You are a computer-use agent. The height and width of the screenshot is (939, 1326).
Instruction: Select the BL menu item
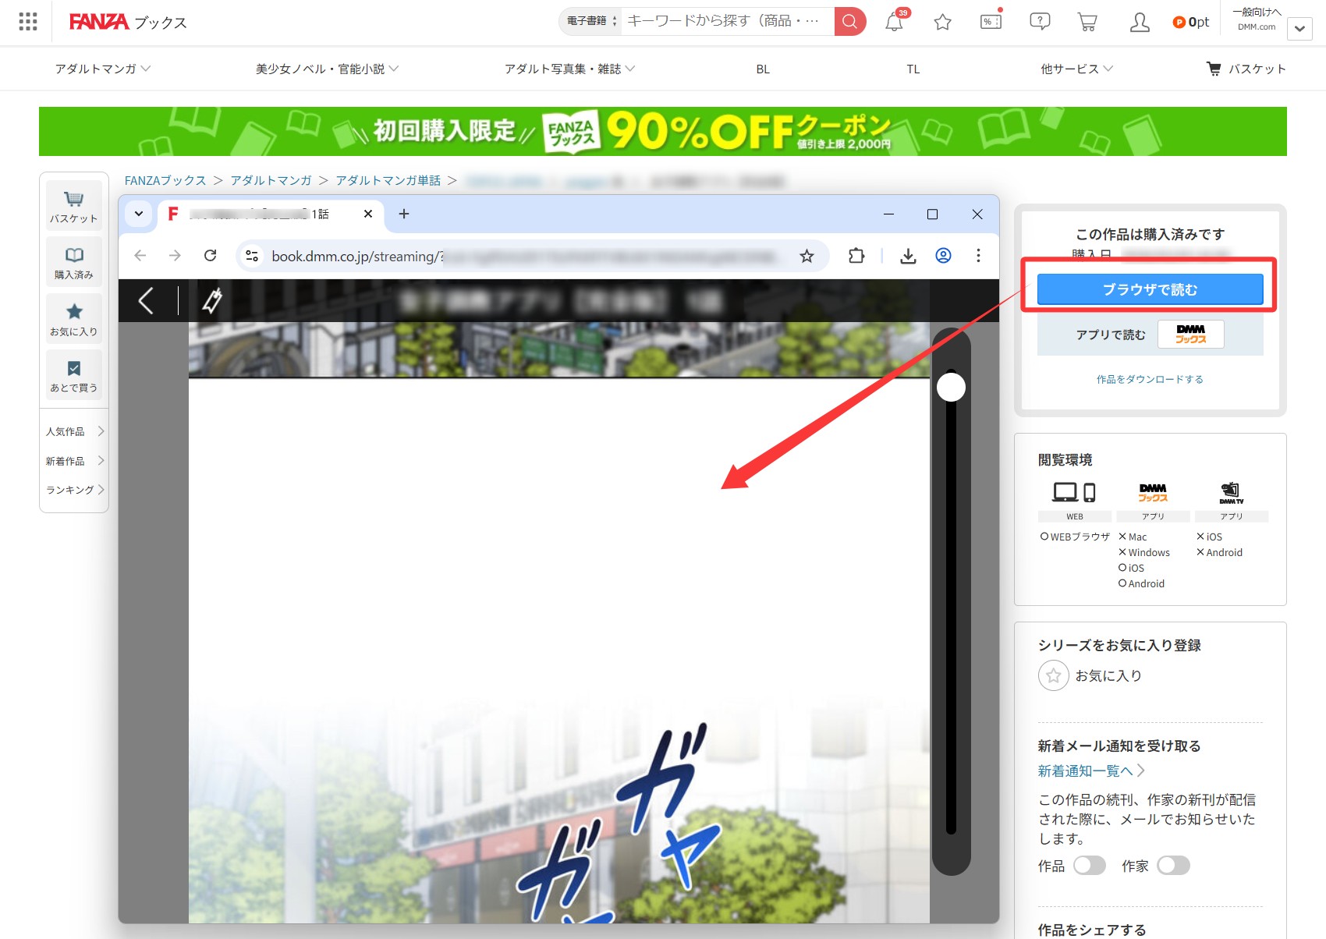[x=763, y=69]
